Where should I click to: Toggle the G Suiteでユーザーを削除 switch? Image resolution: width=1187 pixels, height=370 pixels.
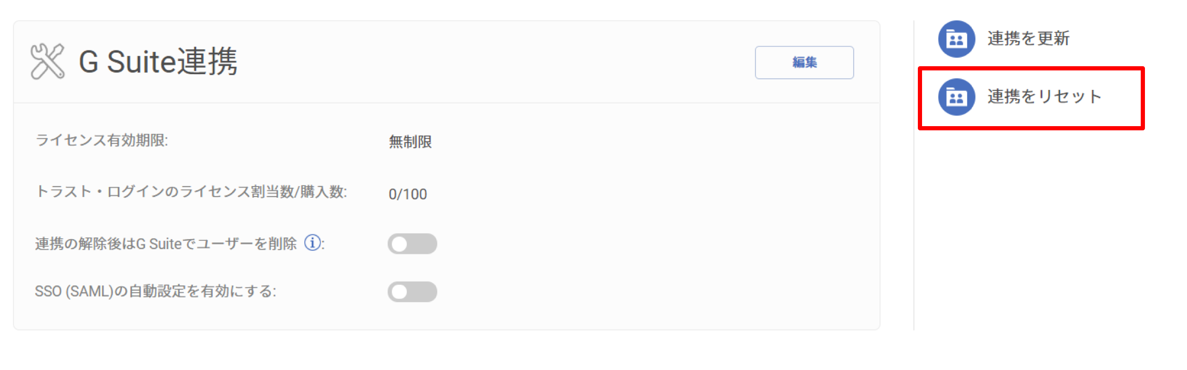[412, 244]
